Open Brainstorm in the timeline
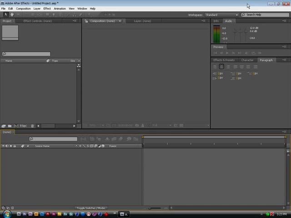Screen dimensions: 291x218 pos(129,139)
